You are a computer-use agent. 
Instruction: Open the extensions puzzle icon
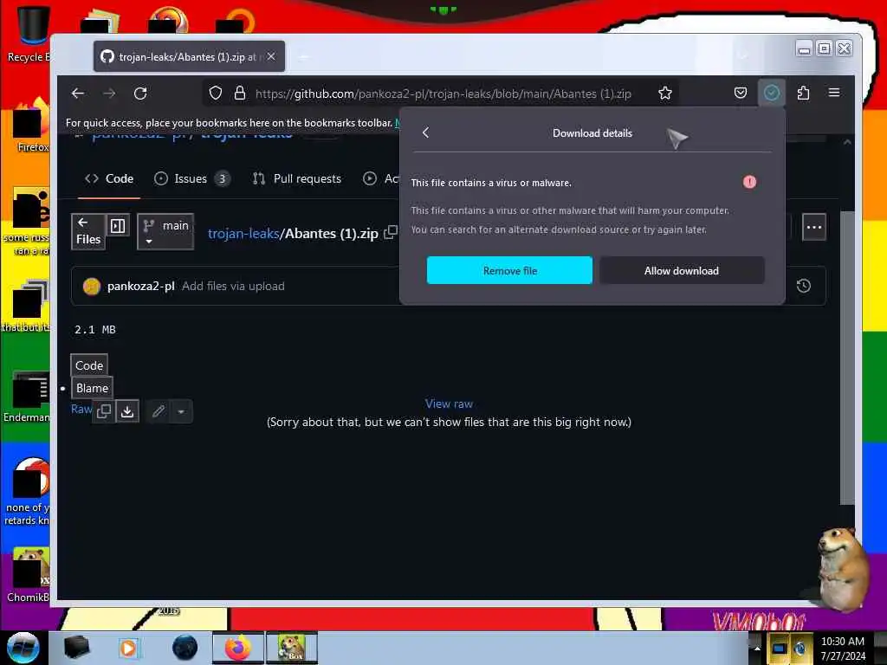803,93
